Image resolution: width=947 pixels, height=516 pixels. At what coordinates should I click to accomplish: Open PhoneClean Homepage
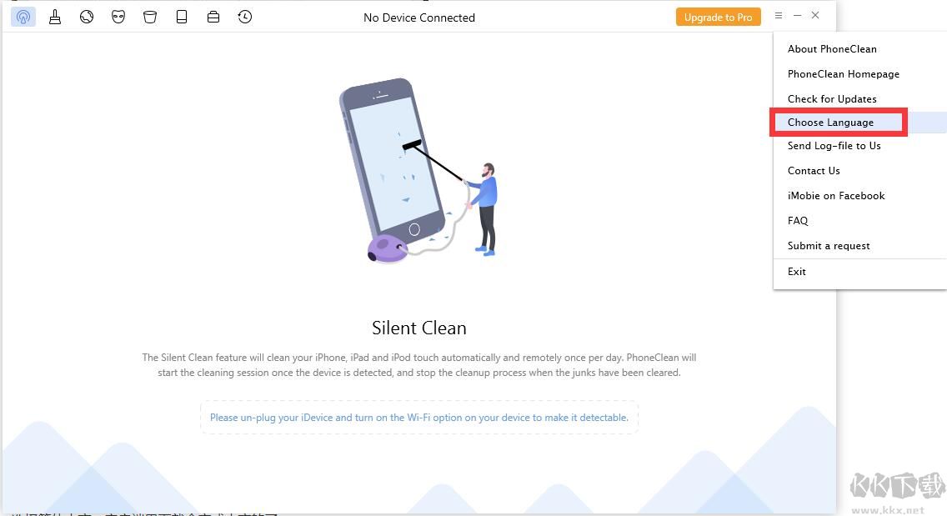[844, 73]
